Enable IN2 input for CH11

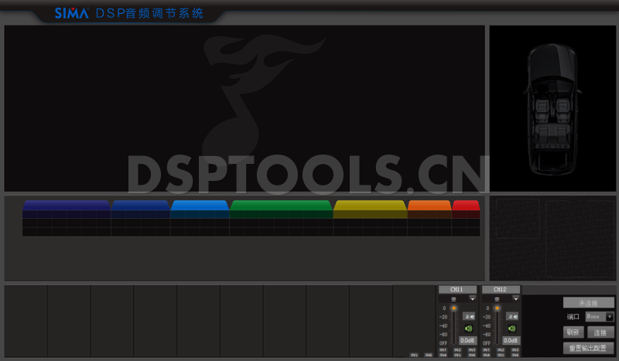coord(457,350)
